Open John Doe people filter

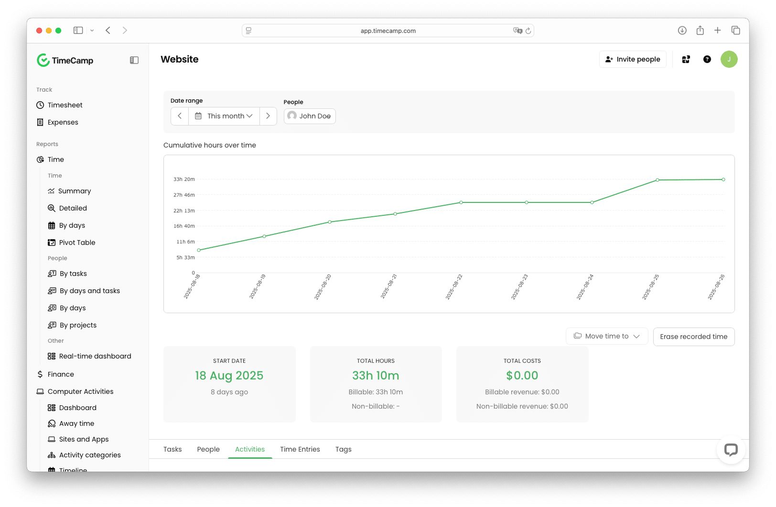pyautogui.click(x=310, y=116)
